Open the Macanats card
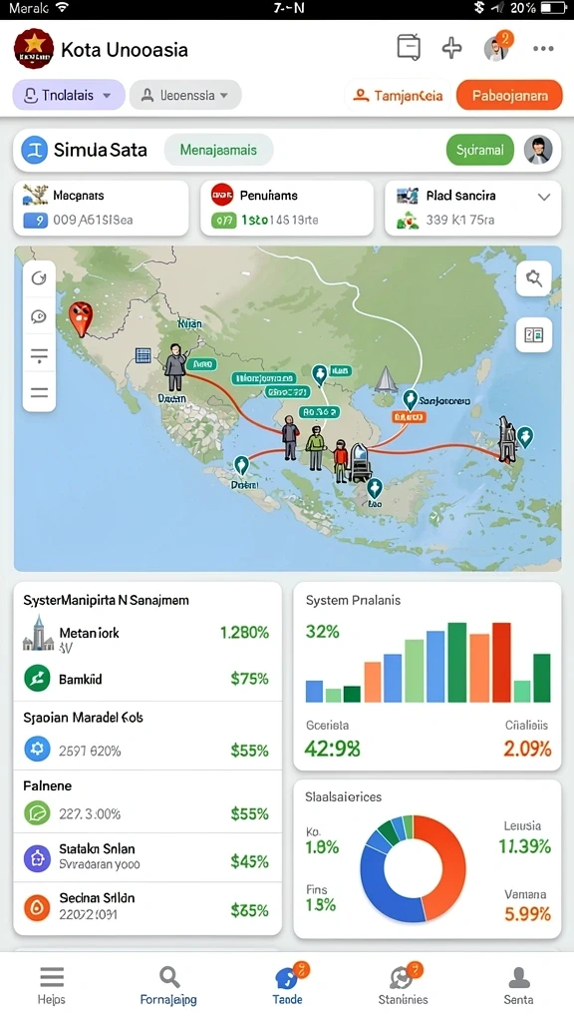The width and height of the screenshot is (574, 1022). (101, 208)
